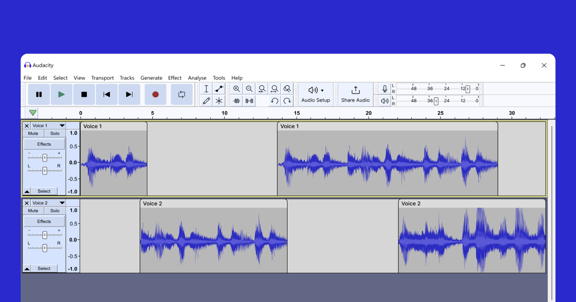Open Effects for Voice 1
Image resolution: width=576 pixels, height=302 pixels.
pyautogui.click(x=44, y=143)
